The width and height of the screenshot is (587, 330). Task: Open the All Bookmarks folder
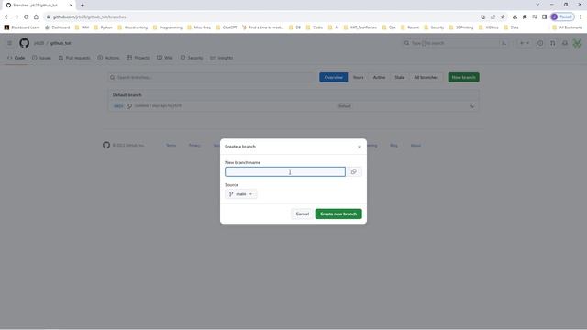point(568,27)
